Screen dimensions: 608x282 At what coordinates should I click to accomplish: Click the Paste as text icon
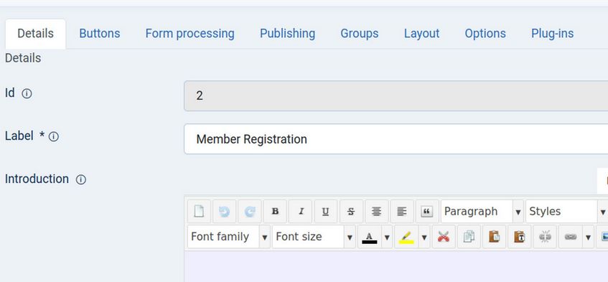(520, 237)
